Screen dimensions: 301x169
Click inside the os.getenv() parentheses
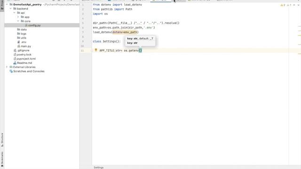click(x=140, y=51)
